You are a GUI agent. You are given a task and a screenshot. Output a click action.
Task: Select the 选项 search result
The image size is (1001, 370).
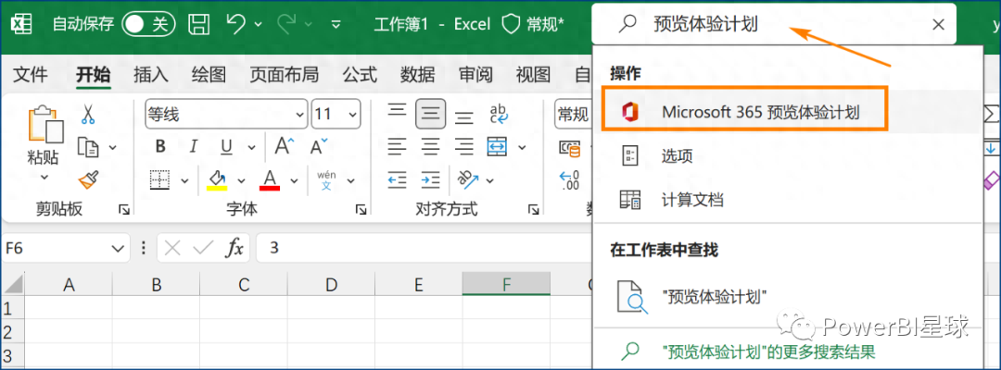pos(787,156)
